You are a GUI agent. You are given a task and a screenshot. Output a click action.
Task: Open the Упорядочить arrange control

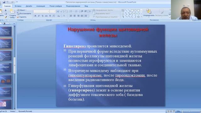[x=149, y=13]
